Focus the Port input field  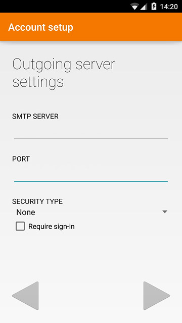(91, 175)
